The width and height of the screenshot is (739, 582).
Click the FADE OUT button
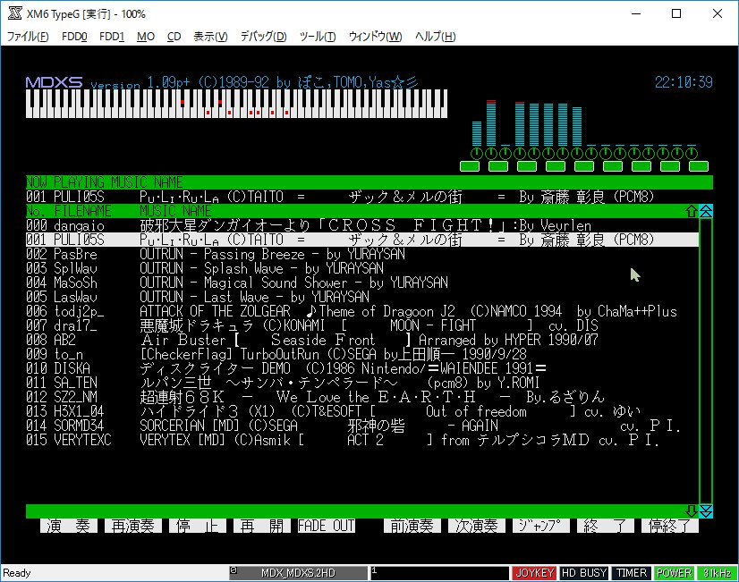click(x=327, y=526)
